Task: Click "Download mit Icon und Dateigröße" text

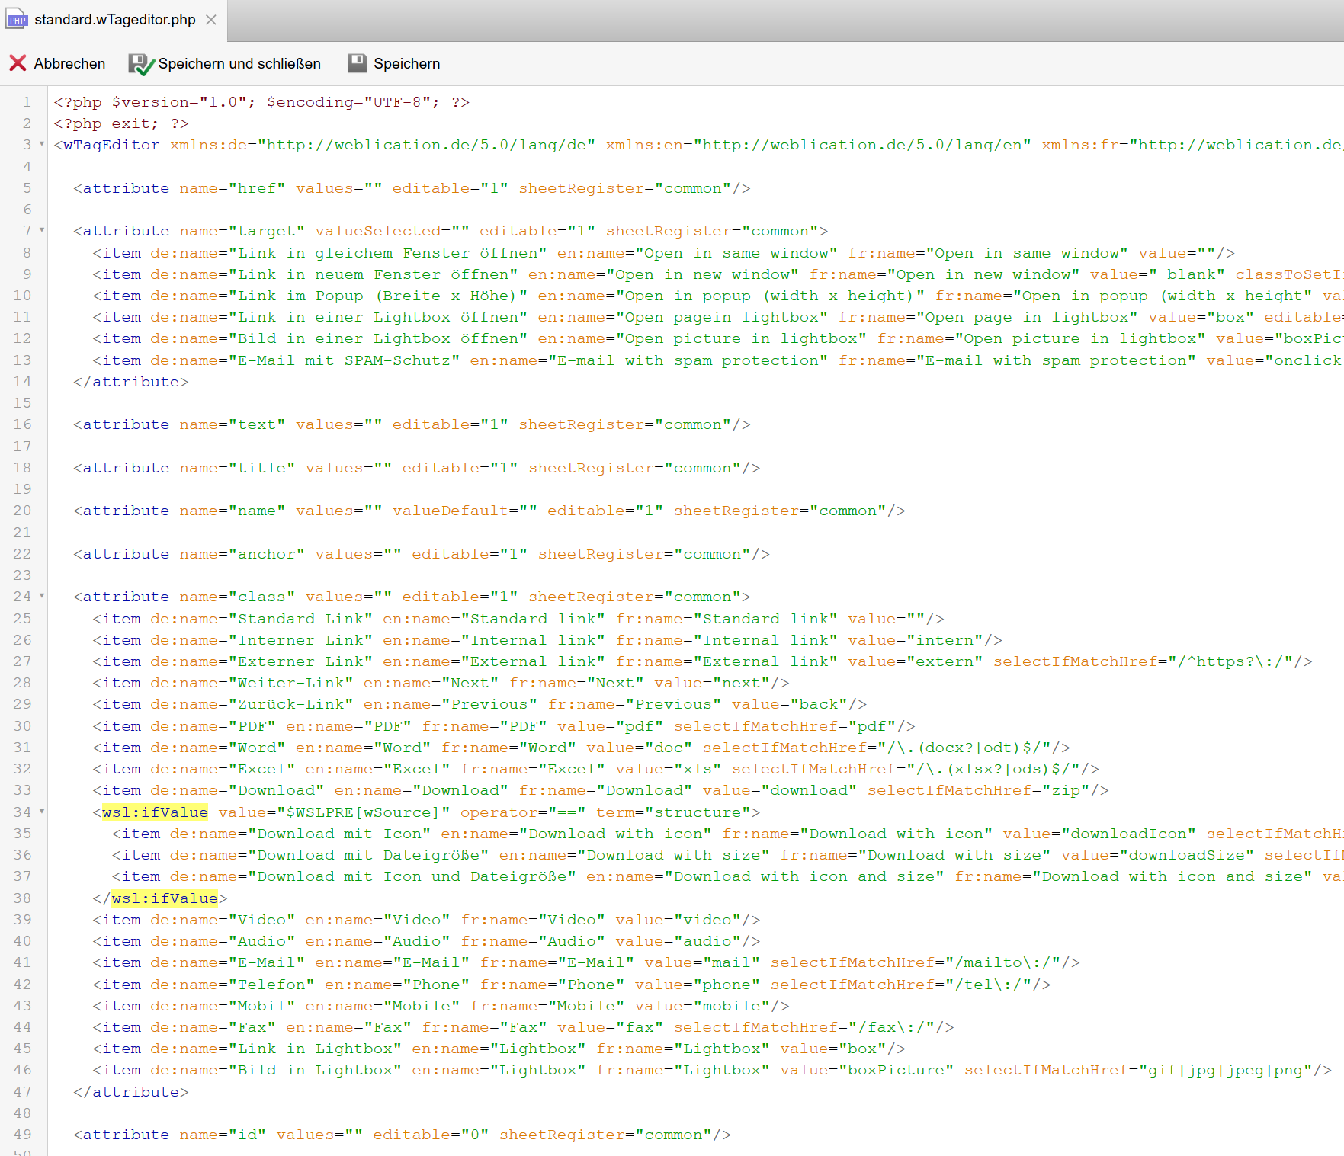Action: (x=412, y=876)
